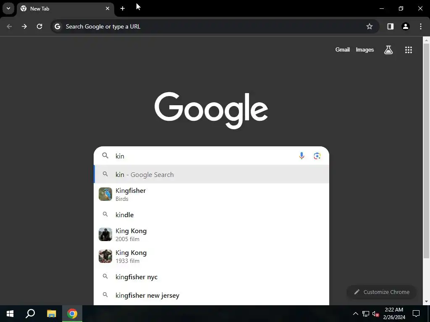Click Chrome icon in taskbar
430x322 pixels.
click(72, 314)
